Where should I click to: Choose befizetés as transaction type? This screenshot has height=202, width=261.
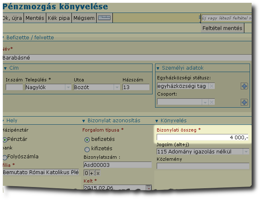(87, 140)
